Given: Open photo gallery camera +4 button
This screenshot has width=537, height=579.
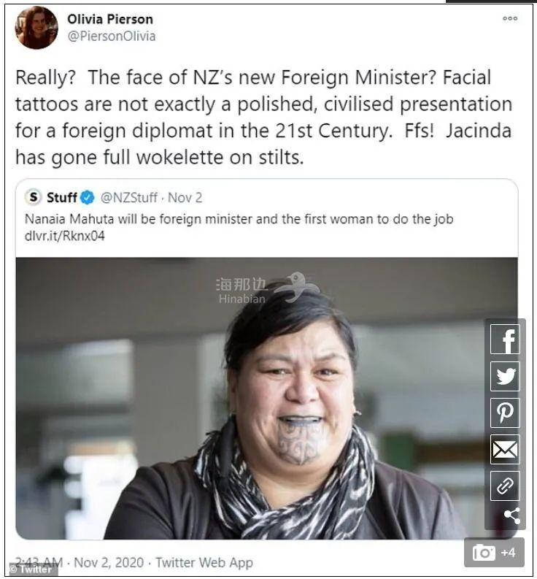Looking at the screenshot, I should tap(494, 553).
